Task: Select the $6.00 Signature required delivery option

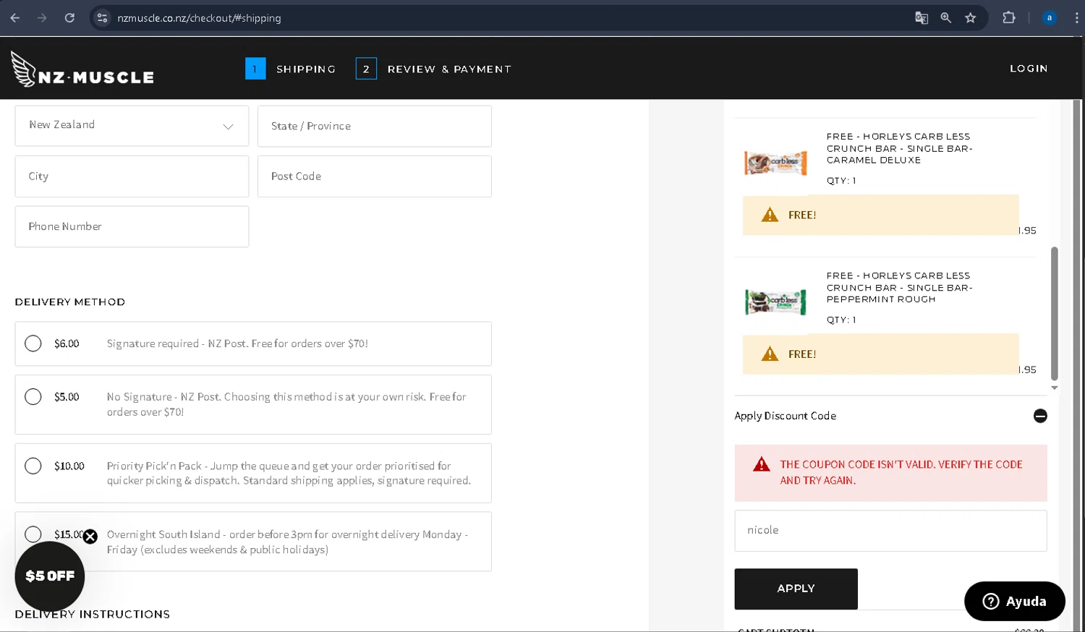Action: pyautogui.click(x=33, y=343)
